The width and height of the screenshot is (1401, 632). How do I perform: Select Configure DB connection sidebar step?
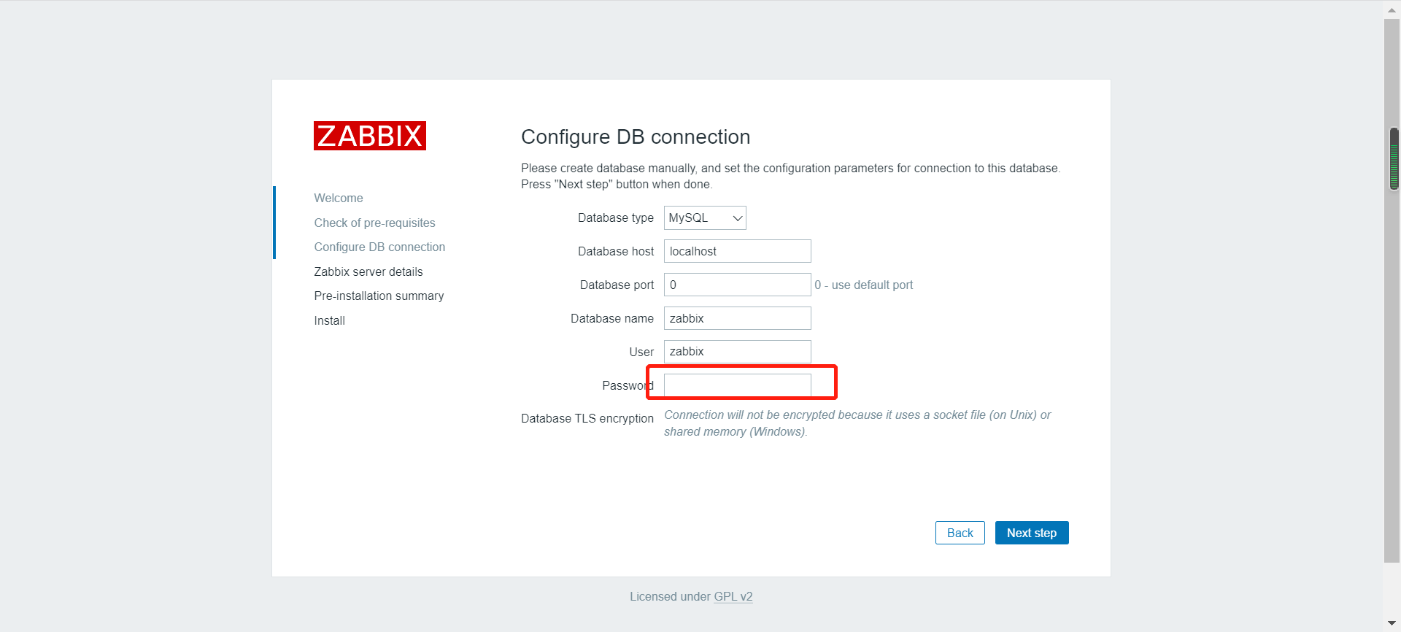coord(379,247)
